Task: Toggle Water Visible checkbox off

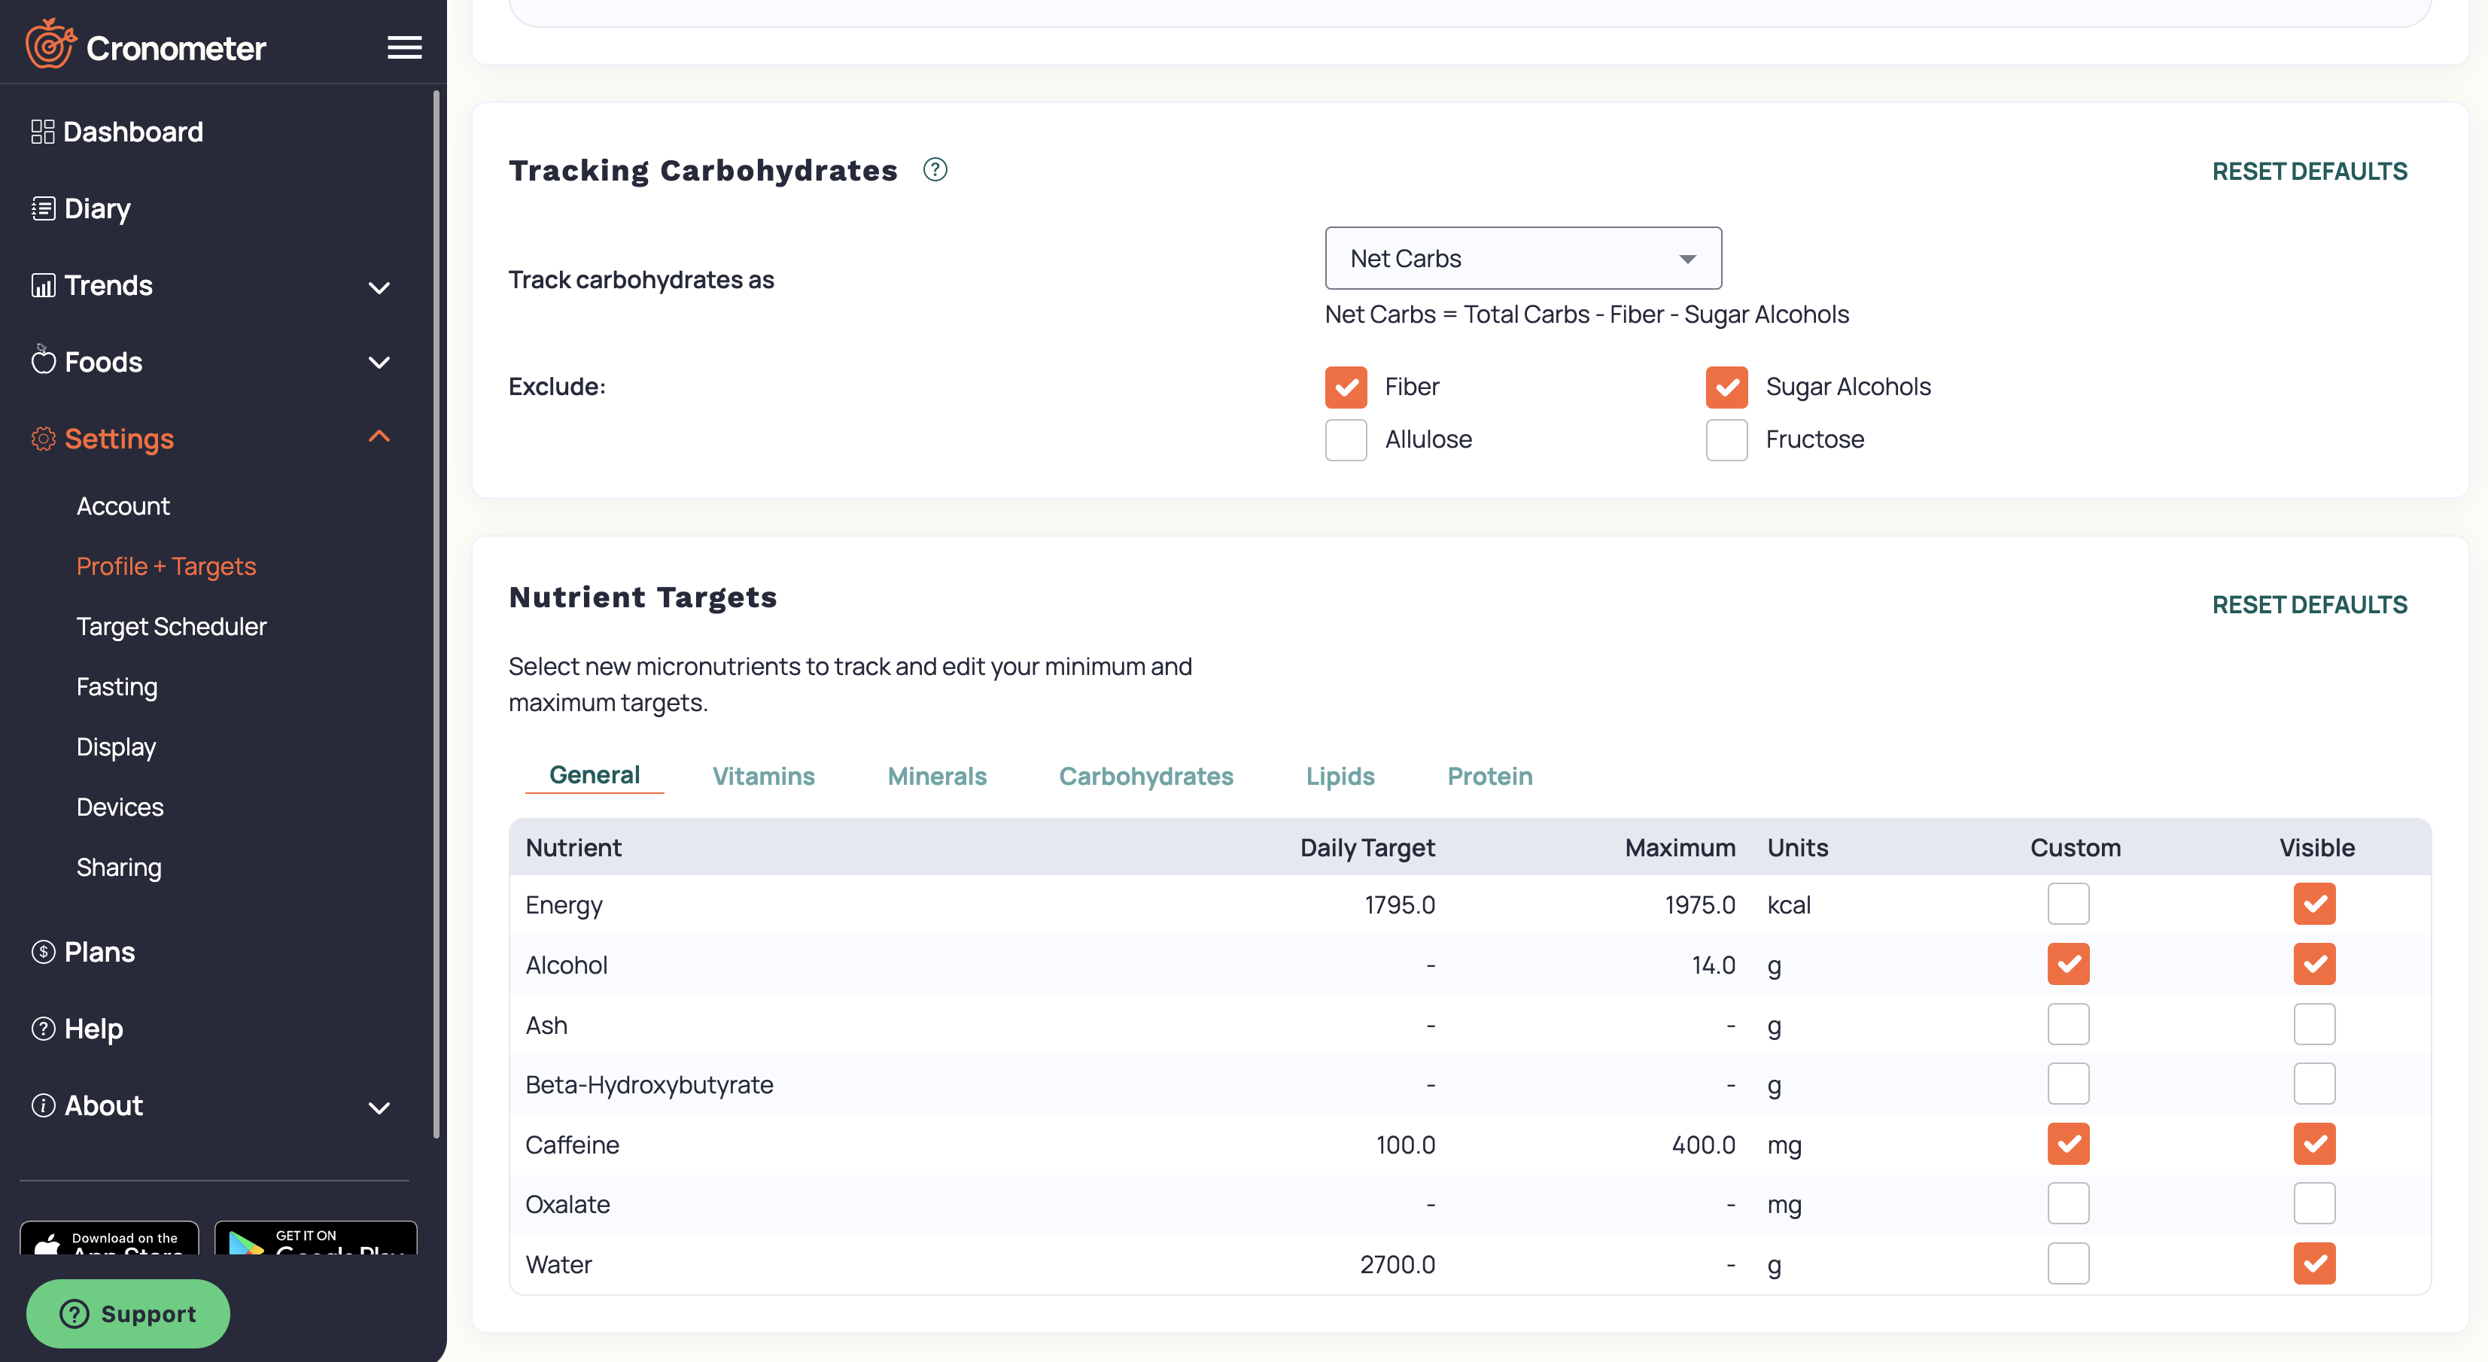Action: tap(2314, 1263)
